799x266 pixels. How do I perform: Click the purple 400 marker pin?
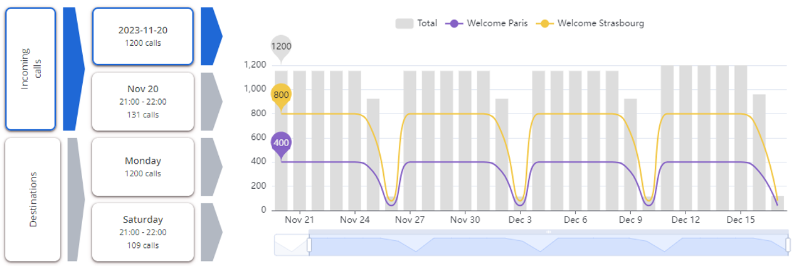pos(281,142)
